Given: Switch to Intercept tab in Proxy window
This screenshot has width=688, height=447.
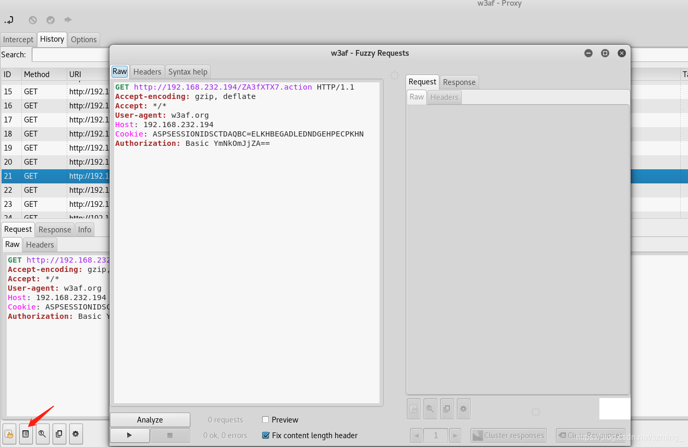Looking at the screenshot, I should 18,40.
